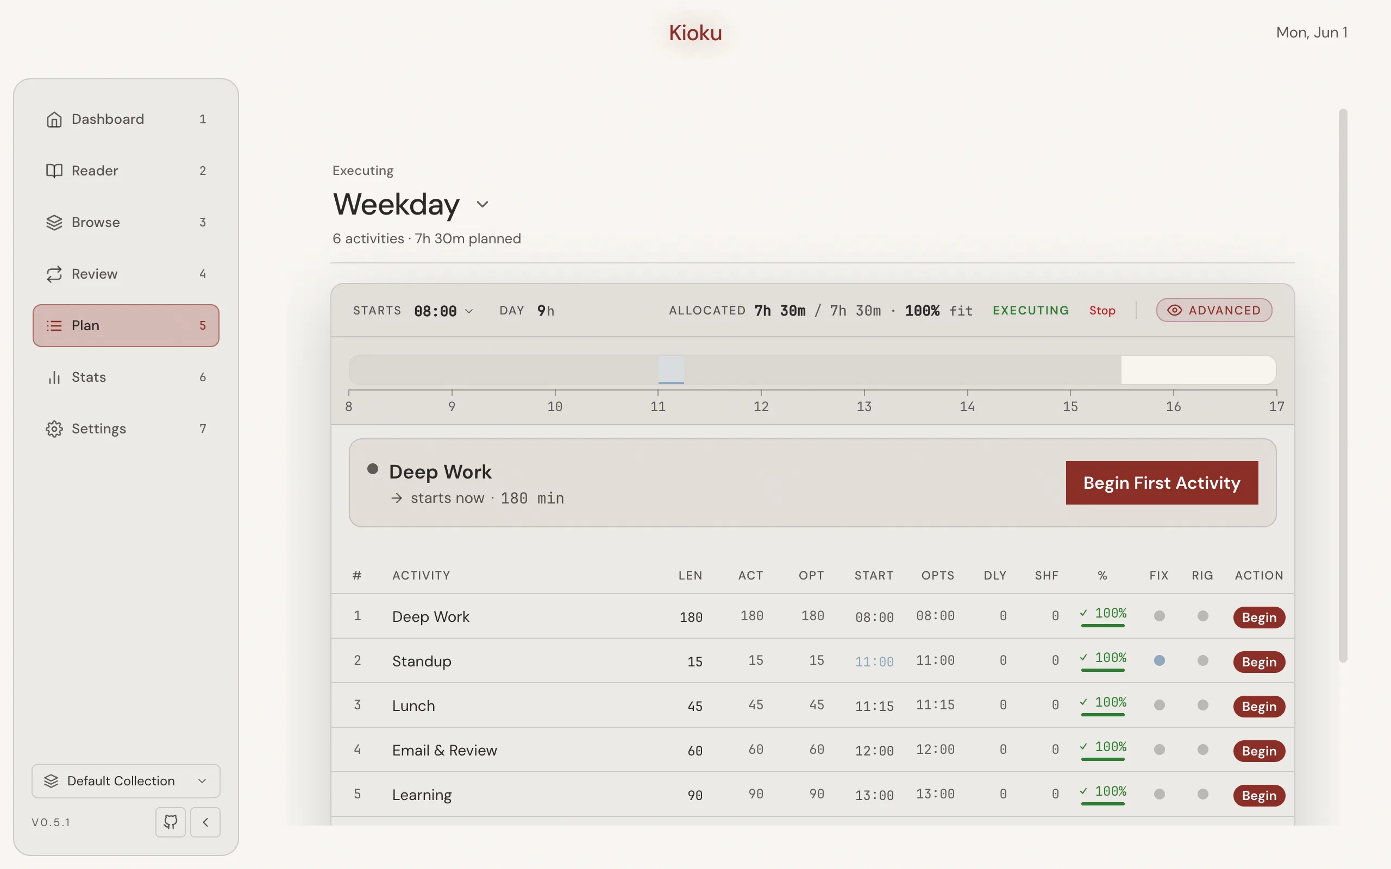Toggle RIG dot for Deep Work
The image size is (1391, 869).
(1202, 616)
